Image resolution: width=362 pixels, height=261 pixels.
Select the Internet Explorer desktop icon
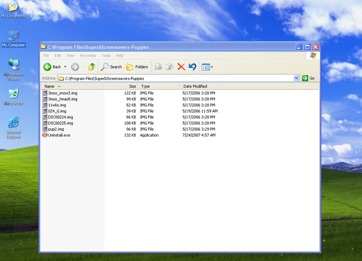tap(14, 128)
